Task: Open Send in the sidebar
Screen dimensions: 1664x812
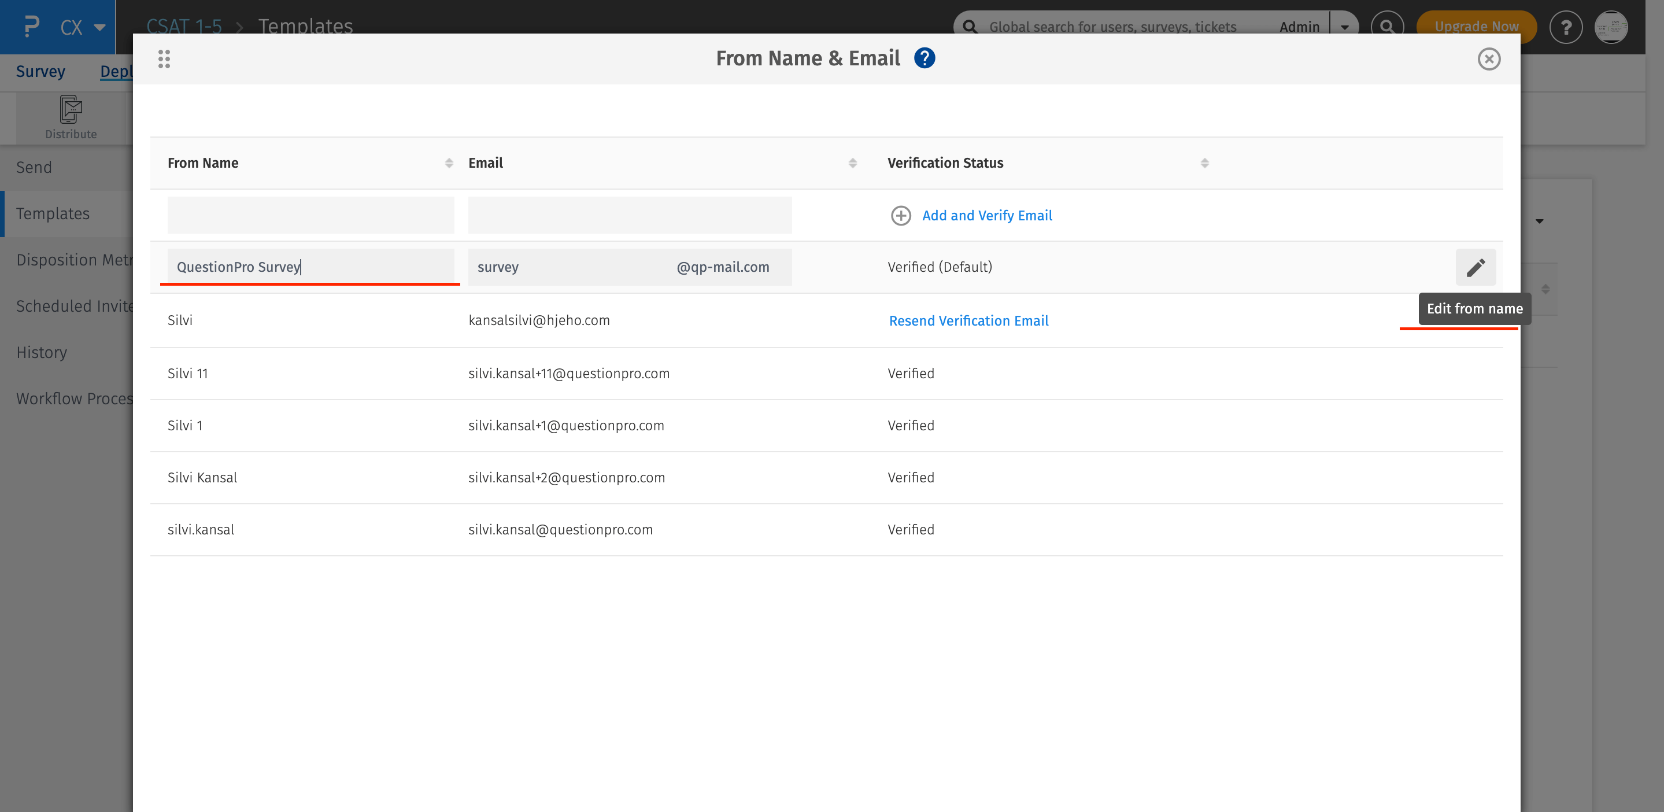Action: coord(34,167)
